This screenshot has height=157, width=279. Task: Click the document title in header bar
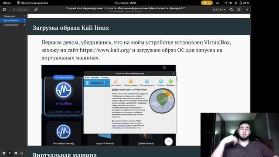(126, 8)
